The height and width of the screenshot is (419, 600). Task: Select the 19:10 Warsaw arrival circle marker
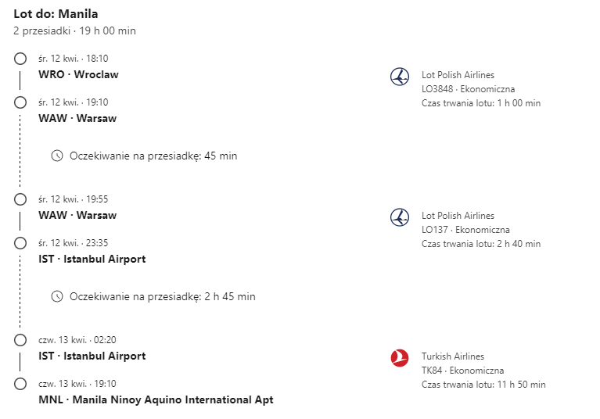pyautogui.click(x=20, y=102)
